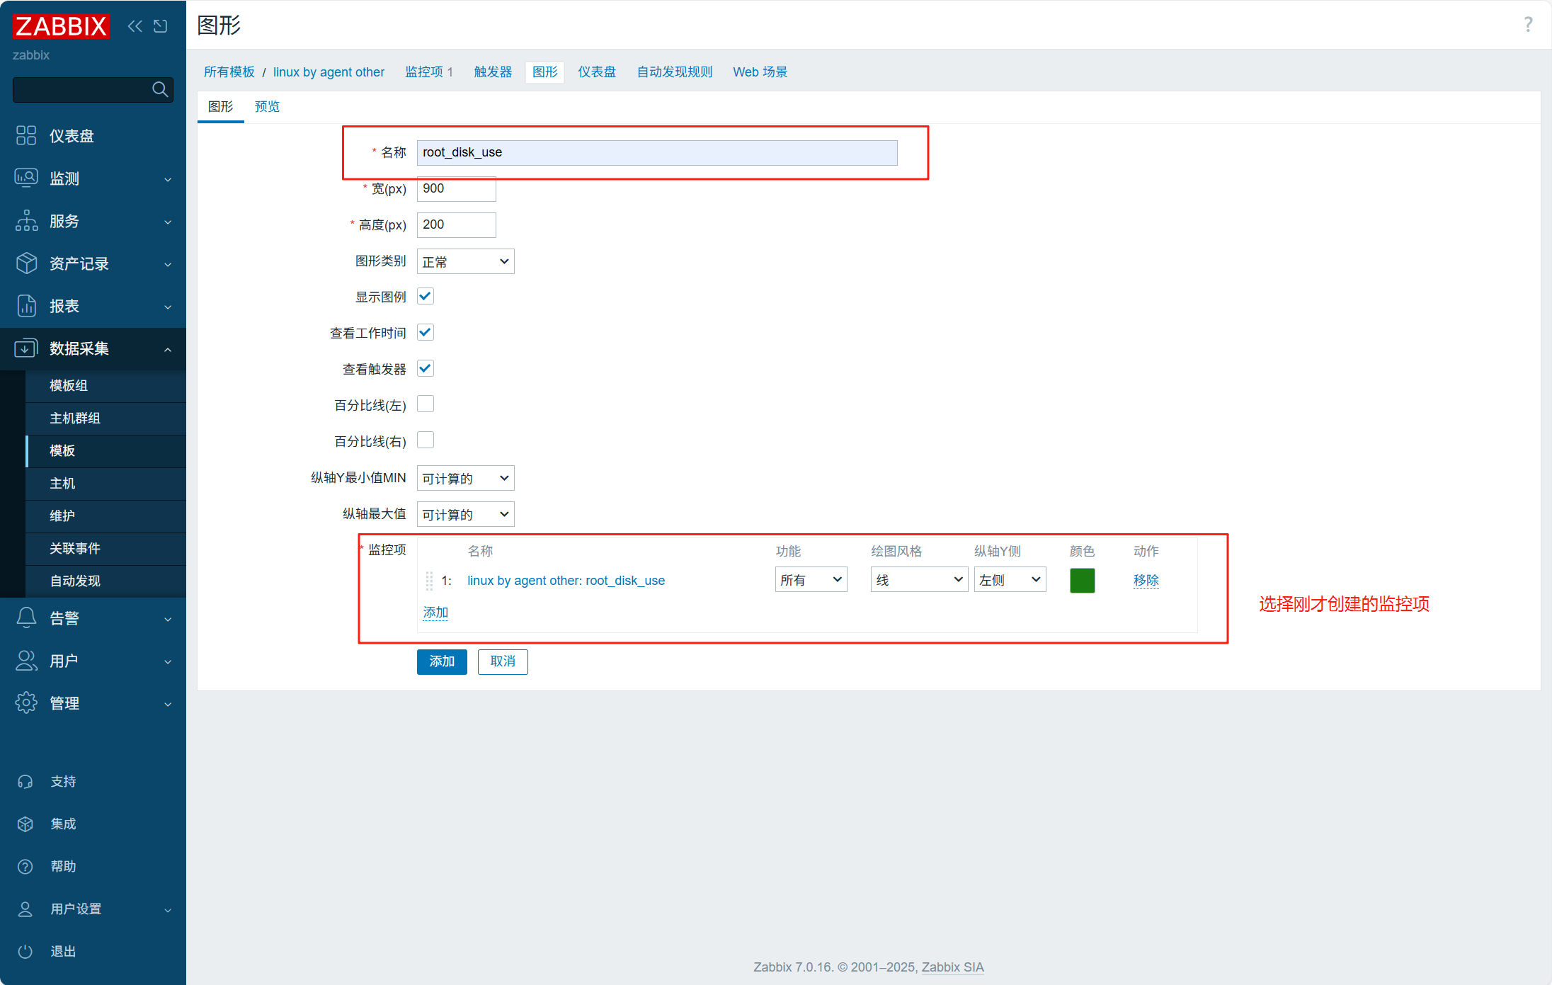Click the 服务 services icon
This screenshot has width=1552, height=985.
pyautogui.click(x=26, y=220)
